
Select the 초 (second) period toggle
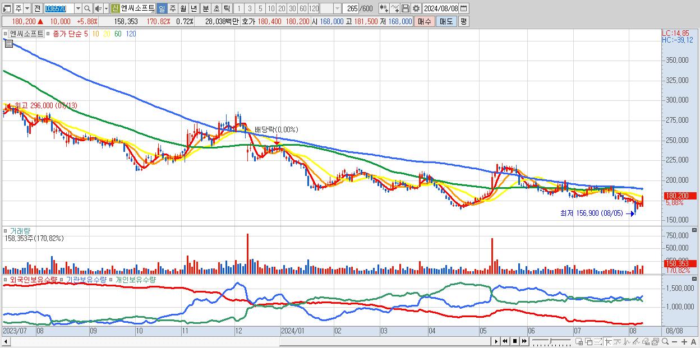click(216, 8)
